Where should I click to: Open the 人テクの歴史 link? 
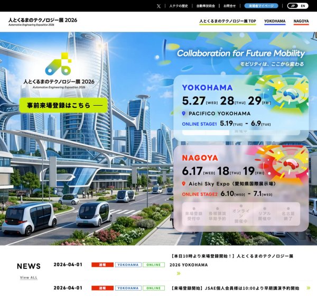[x=179, y=6]
